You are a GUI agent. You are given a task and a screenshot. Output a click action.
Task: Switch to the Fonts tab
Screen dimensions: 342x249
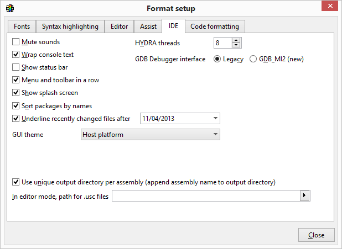22,27
